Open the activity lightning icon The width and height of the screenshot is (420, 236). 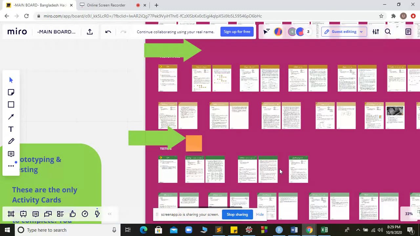coord(97,213)
